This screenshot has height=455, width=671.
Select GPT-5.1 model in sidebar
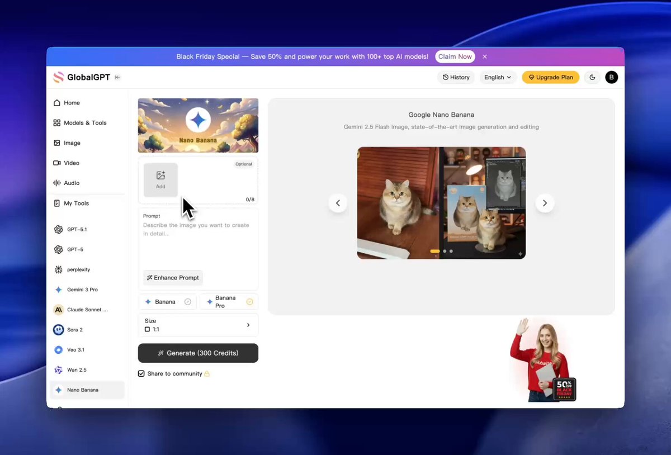[87, 229]
